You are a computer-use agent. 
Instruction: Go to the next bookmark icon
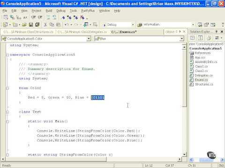coord(69,17)
